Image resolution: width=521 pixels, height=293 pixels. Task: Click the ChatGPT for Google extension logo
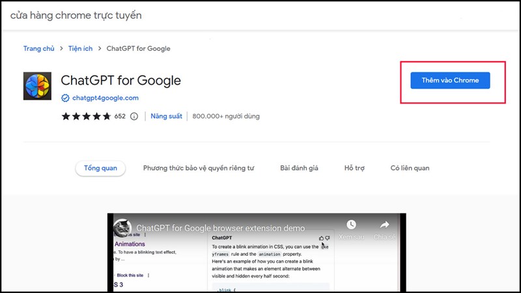point(37,86)
